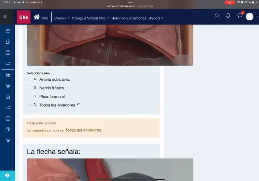Click the screen recording indicator in status bar
The width and height of the screenshot is (259, 181).
tap(230, 2)
